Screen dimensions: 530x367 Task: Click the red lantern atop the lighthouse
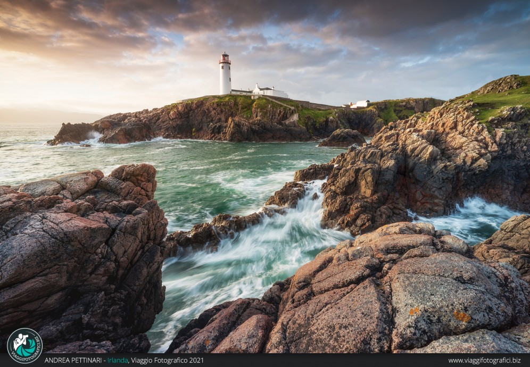225,58
